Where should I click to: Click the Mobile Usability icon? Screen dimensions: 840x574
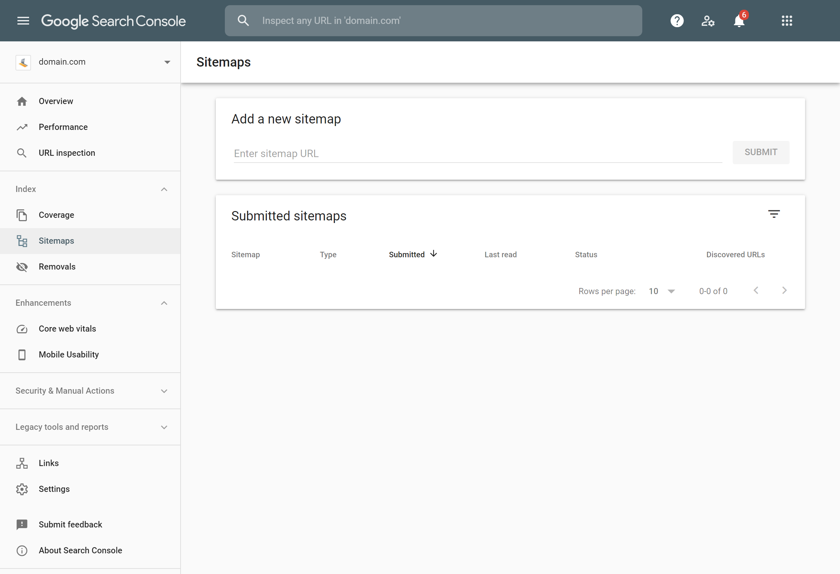pyautogui.click(x=21, y=354)
